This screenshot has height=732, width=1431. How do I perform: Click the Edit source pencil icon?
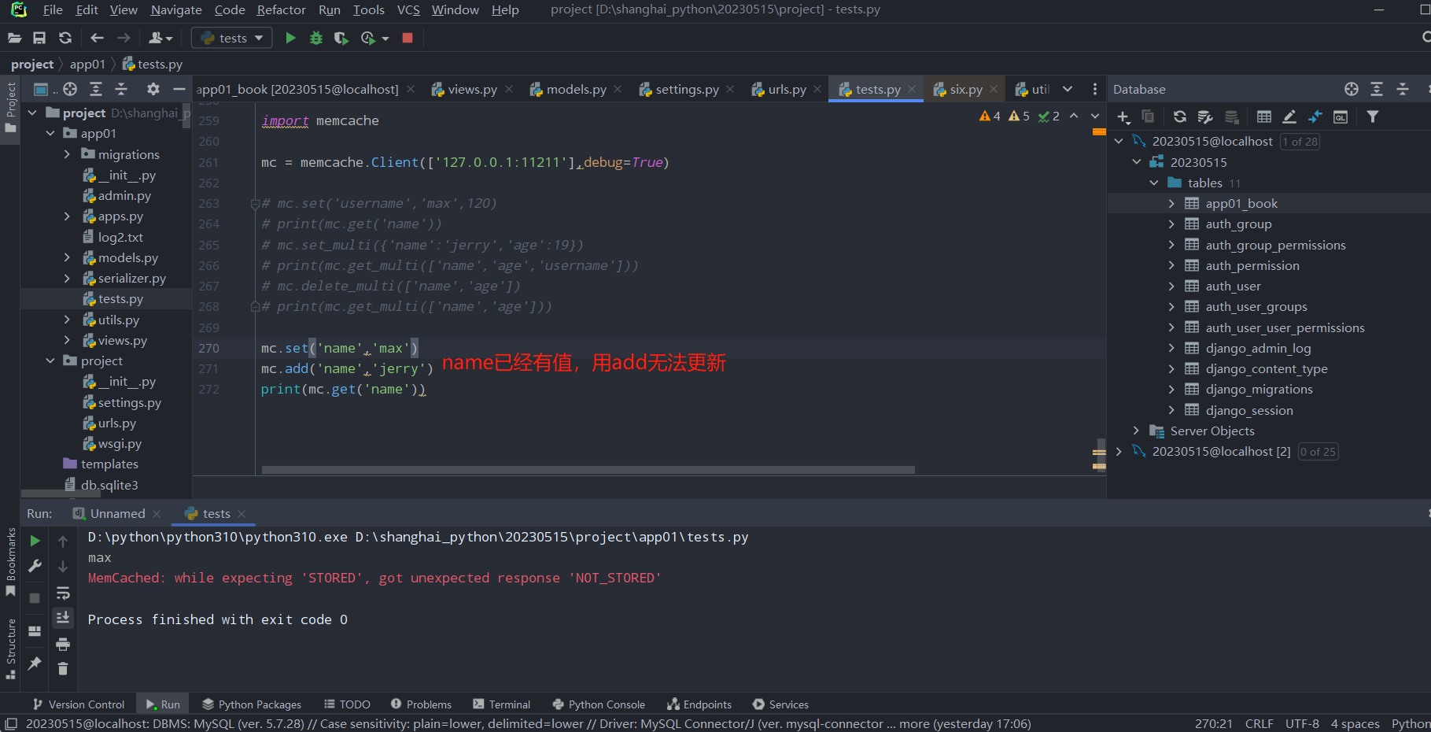tap(1289, 117)
